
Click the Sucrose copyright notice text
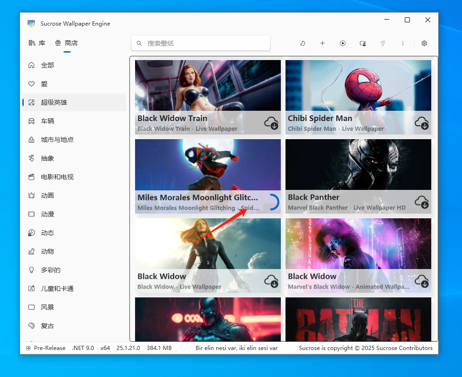click(366, 348)
